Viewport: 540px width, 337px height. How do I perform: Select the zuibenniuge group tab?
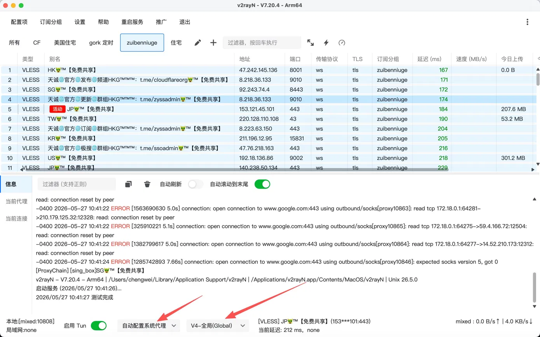click(142, 43)
